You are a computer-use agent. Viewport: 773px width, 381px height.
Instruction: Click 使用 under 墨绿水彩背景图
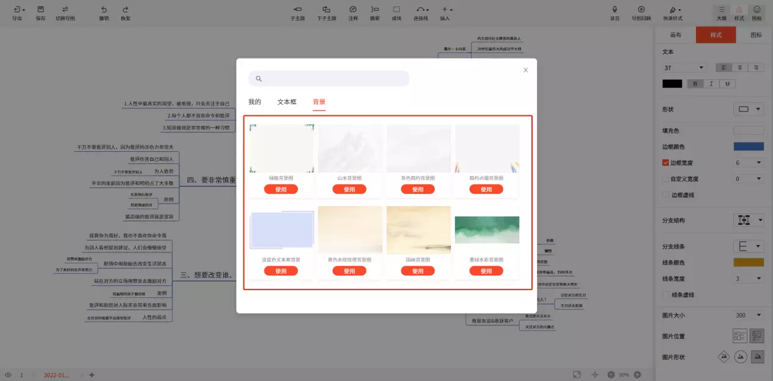tap(486, 271)
